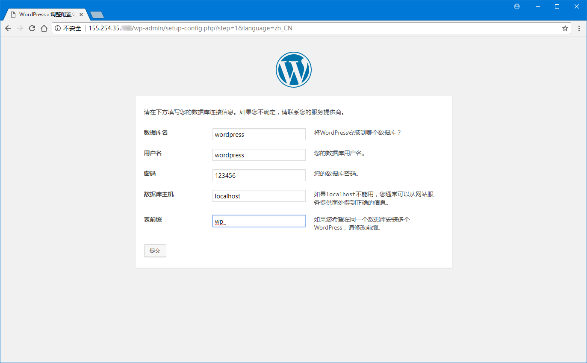
Task: Click the 将WordPress安装到哪个数据库 description
Action: point(358,133)
